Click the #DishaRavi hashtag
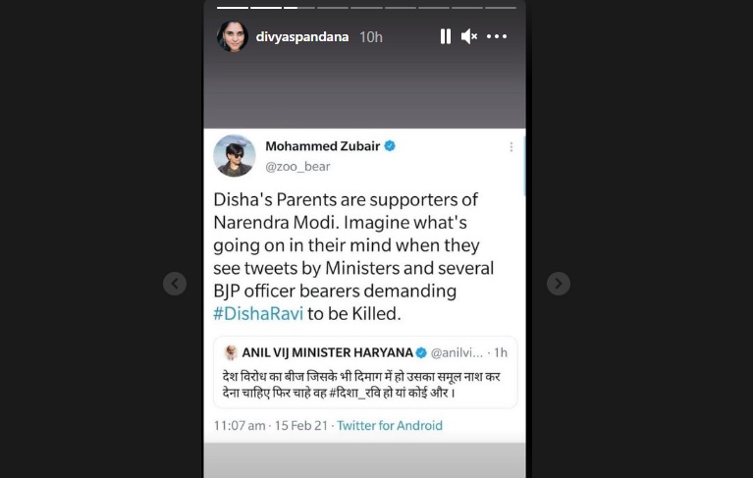The width and height of the screenshot is (753, 478). 258,313
